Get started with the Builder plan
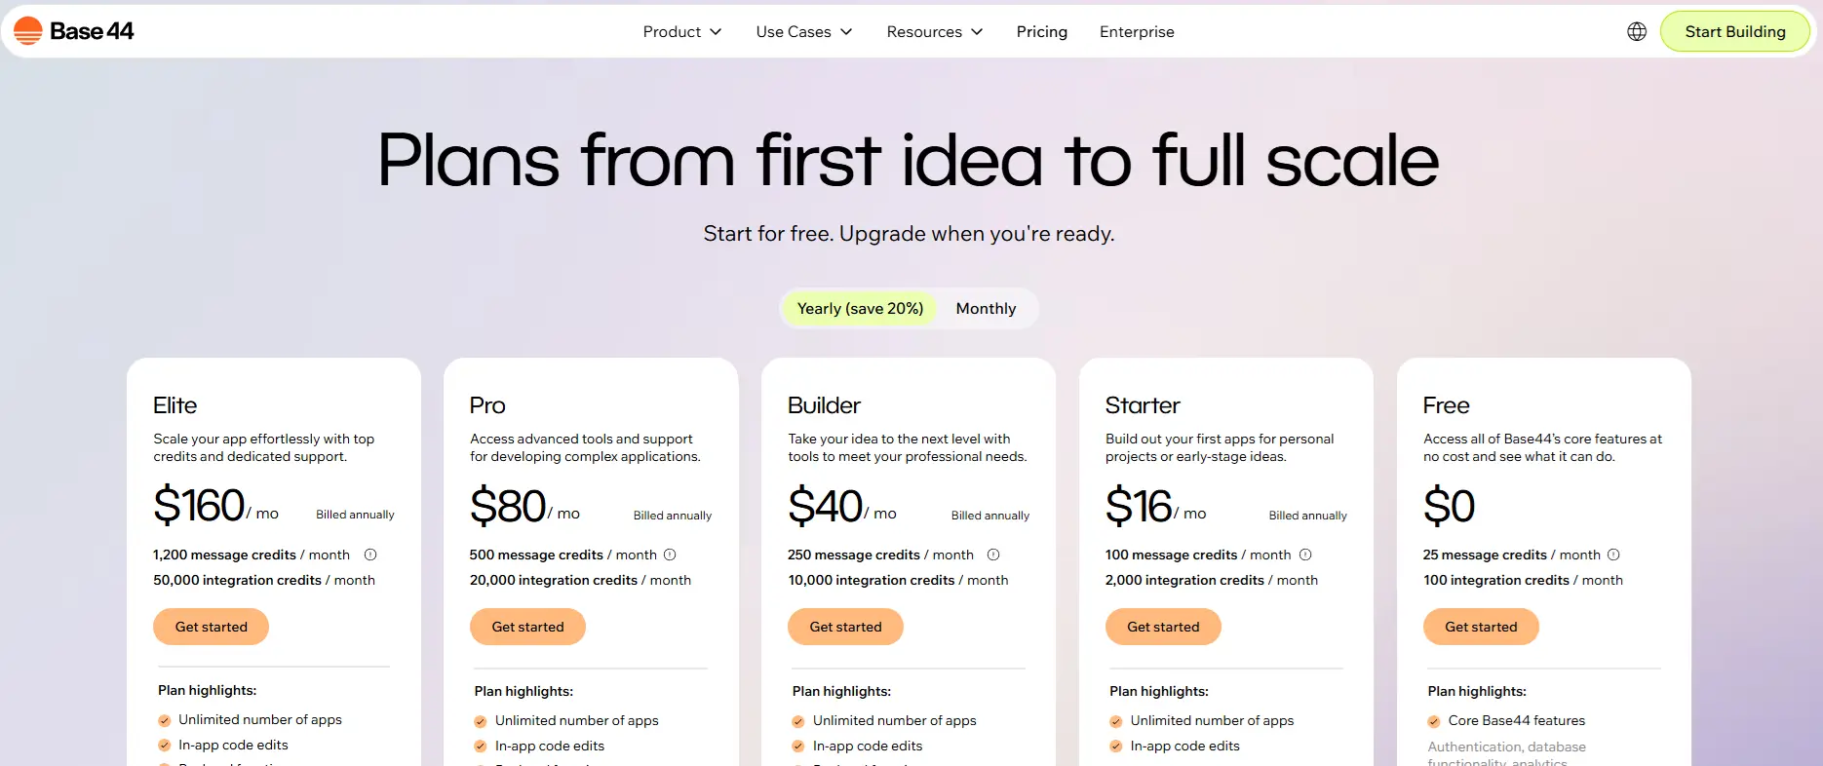Image resolution: width=1823 pixels, height=766 pixels. (x=845, y=627)
